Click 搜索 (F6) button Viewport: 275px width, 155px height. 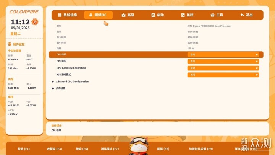click(82, 149)
